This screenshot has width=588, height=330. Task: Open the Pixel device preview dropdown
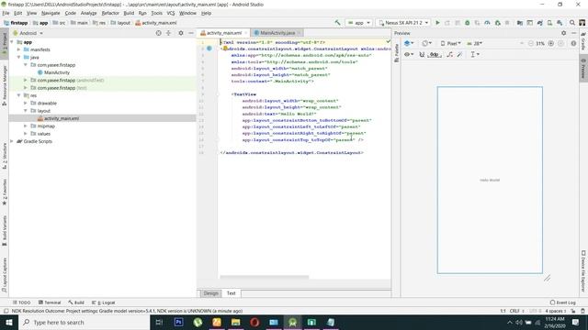(450, 43)
